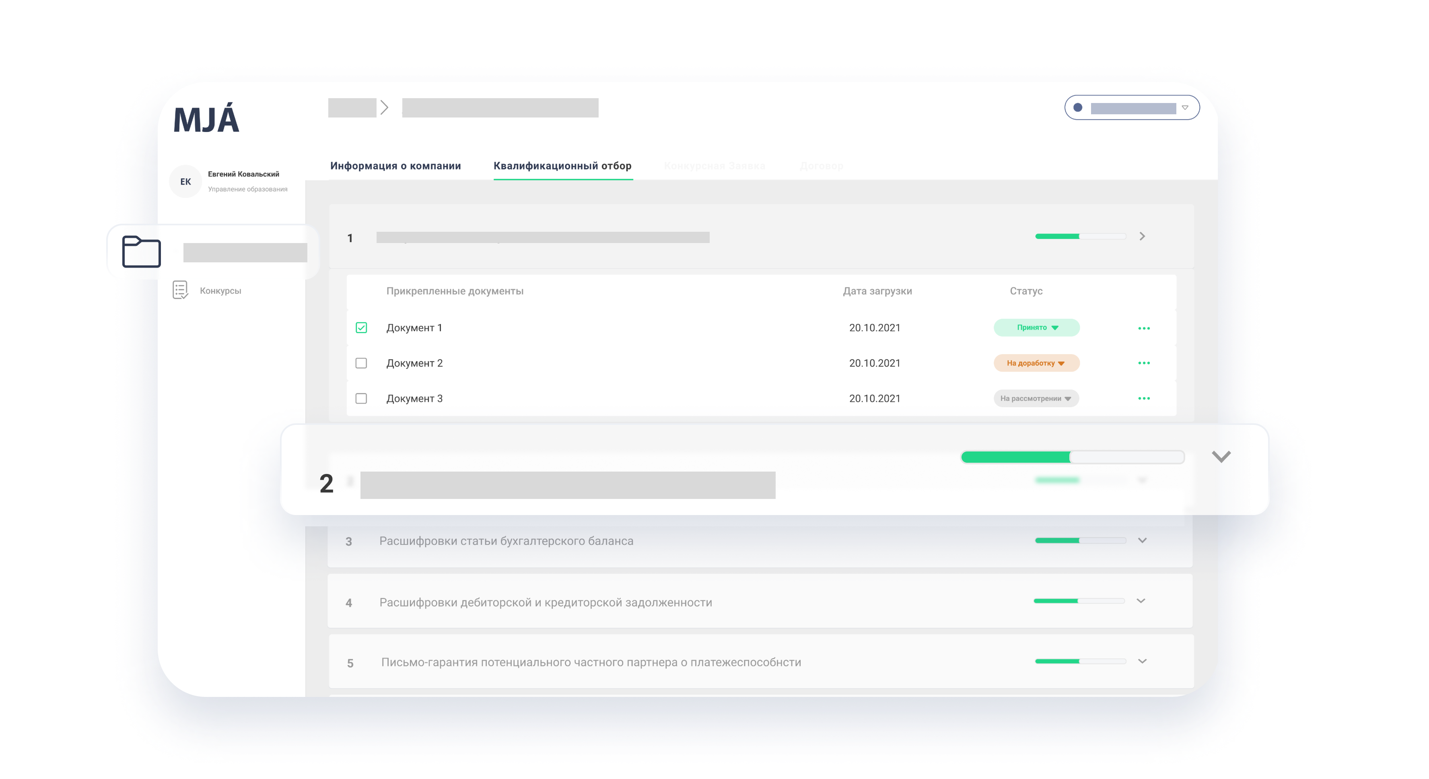Viewport: 1429px width, 779px height.
Task: Check the checkbox next to Документ 3
Action: [x=361, y=398]
